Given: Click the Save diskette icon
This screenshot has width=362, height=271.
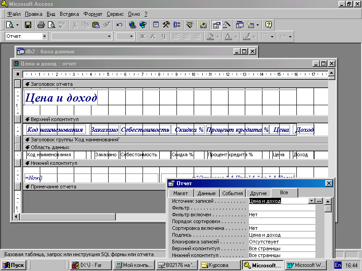Looking at the screenshot, I should (28, 25).
